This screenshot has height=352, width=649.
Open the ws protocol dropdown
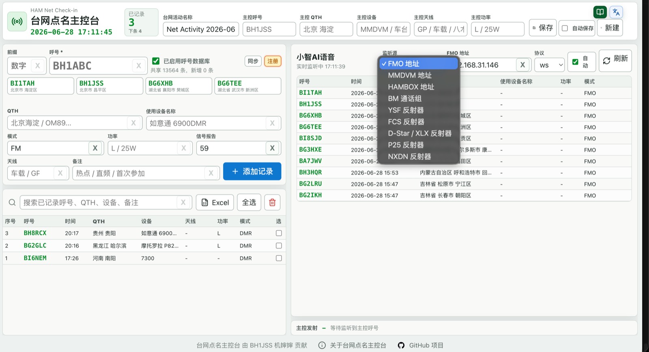pyautogui.click(x=549, y=65)
